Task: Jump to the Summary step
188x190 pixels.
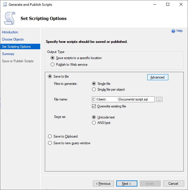Action: [x=8, y=54]
